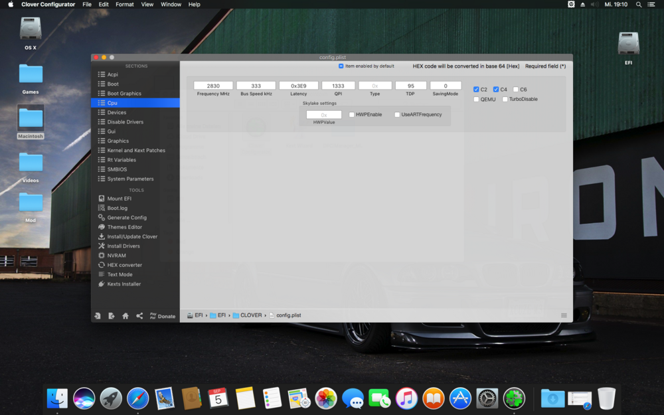The height and width of the screenshot is (415, 664).
Task: Click the PayPal Donate button
Action: [163, 316]
